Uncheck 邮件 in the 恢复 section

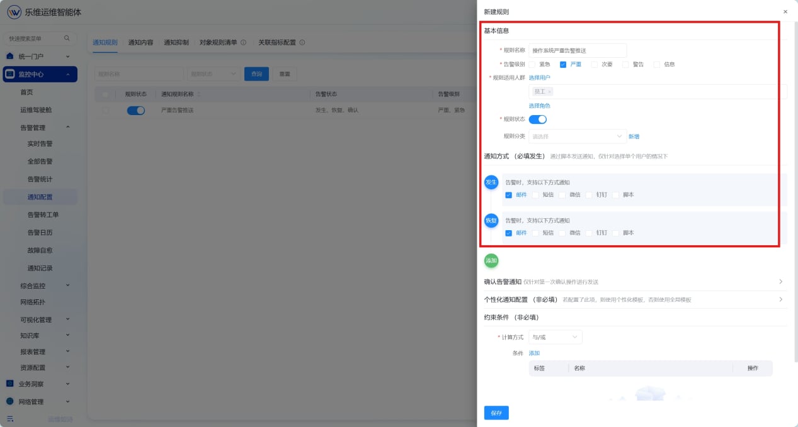[x=509, y=233]
